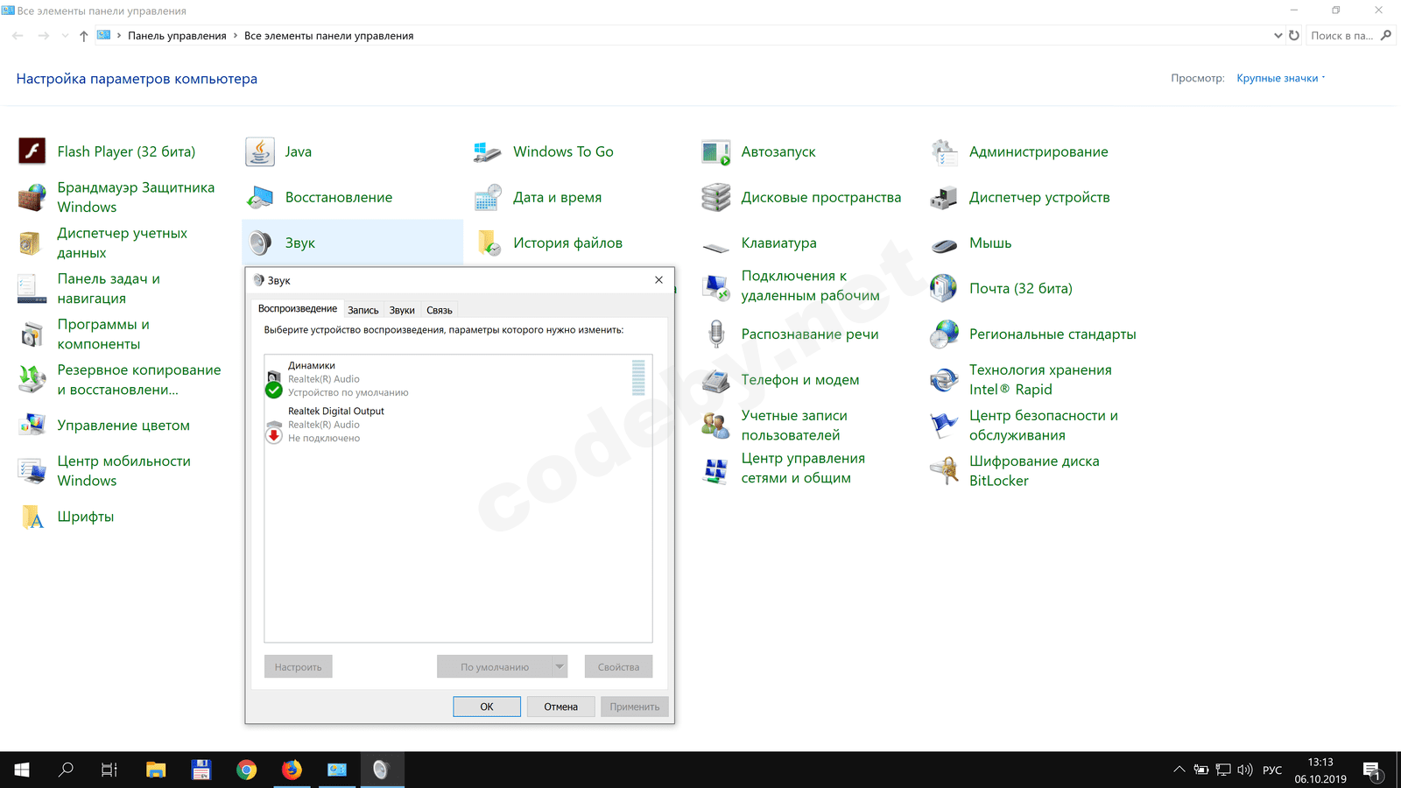Click the Все элементы панели управления breadcrumb
Image resolution: width=1401 pixels, height=788 pixels.
coord(329,36)
